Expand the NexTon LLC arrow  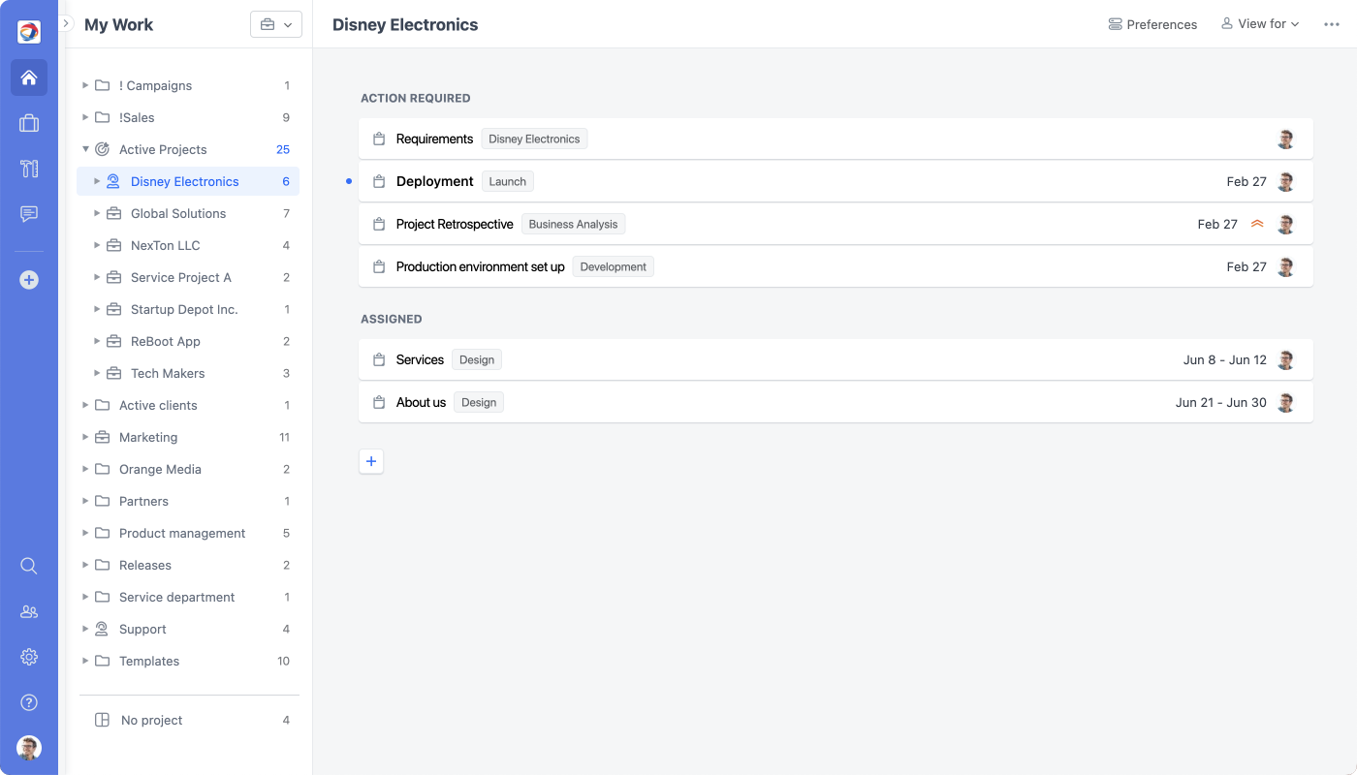tap(97, 245)
